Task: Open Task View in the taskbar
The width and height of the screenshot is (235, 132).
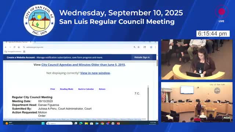Action: (x=76, y=124)
